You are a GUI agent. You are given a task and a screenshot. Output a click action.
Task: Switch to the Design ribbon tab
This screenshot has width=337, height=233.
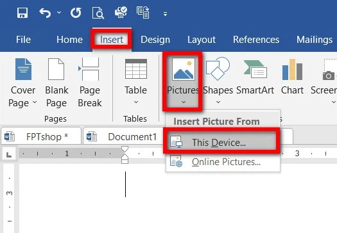click(x=155, y=40)
